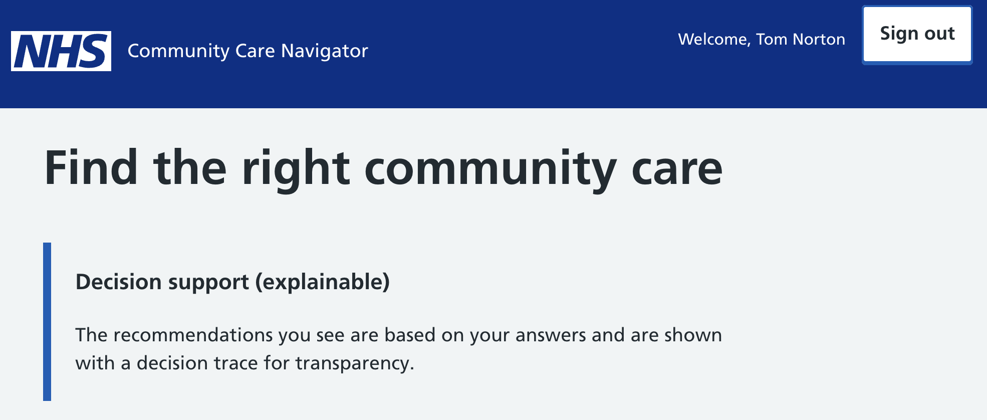Click the line 'with a decision trace for transparency'
Viewport: 987px width, 420px height.
click(x=244, y=363)
